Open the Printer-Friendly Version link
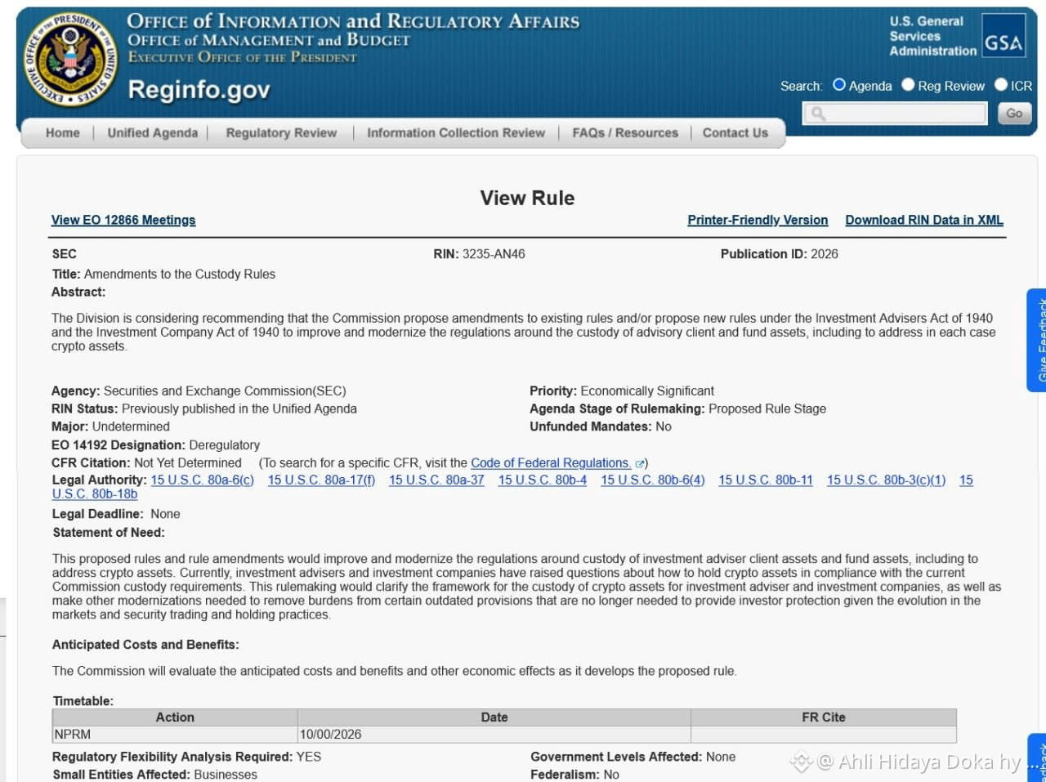 click(758, 220)
